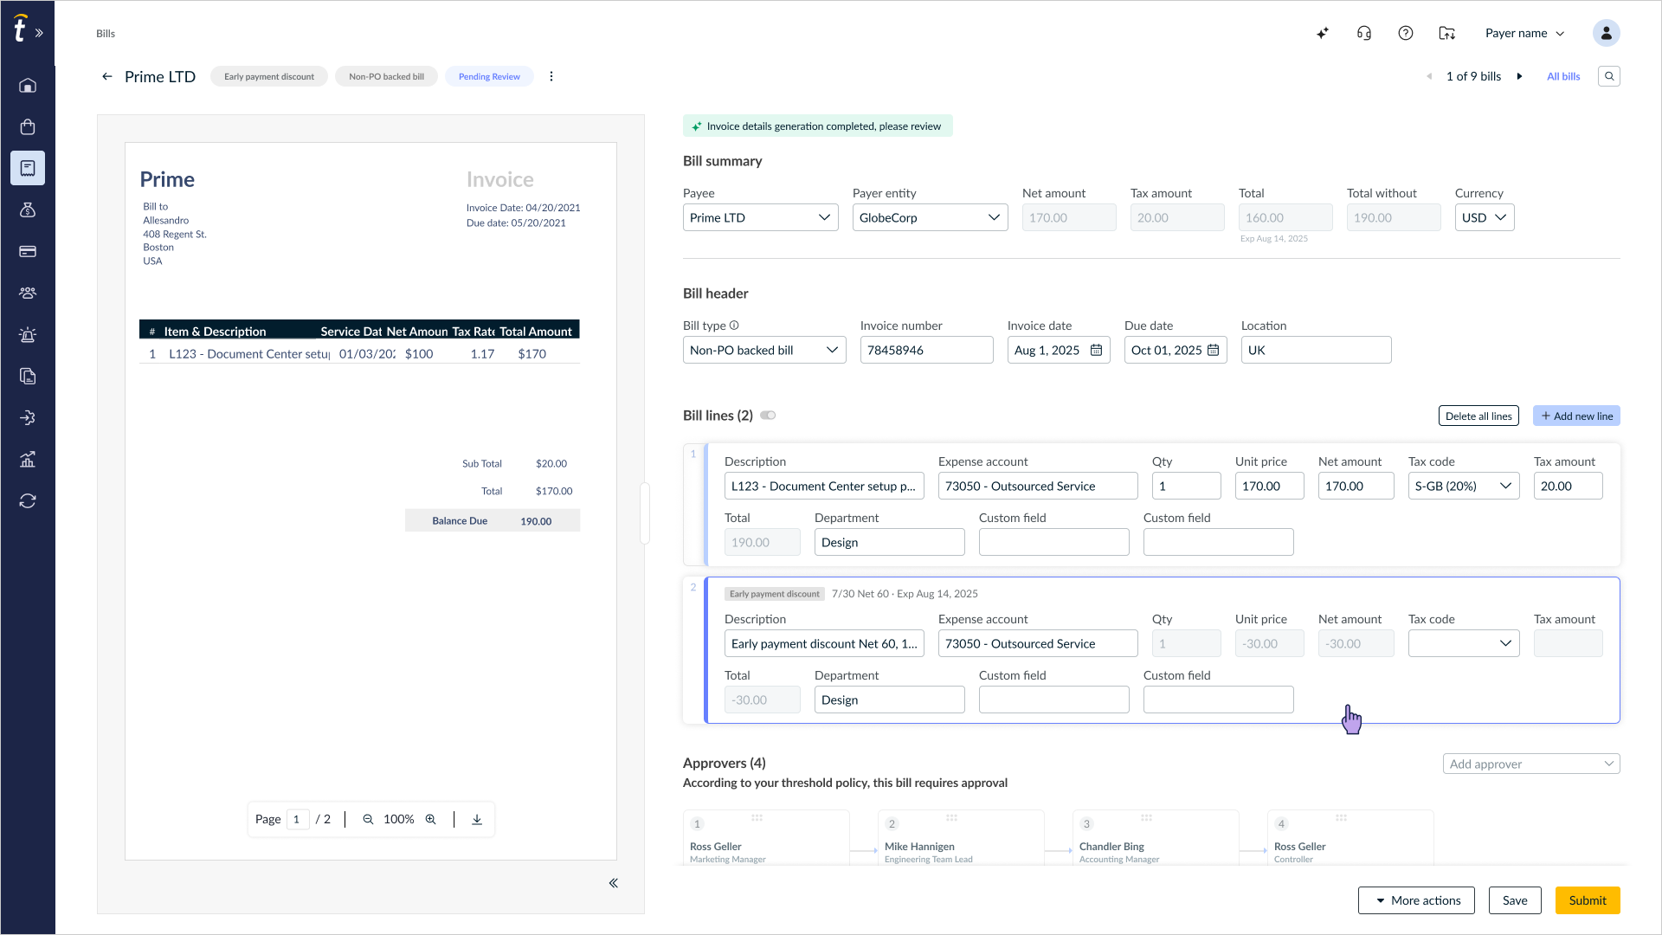1662x935 pixels.
Task: Click the AI sparkle icon in header
Action: (x=1323, y=33)
